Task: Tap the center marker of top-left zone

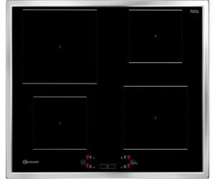Action: point(60,47)
